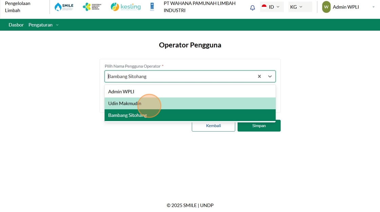380x212 pixels.
Task: Click the Operator Pengguna heading
Action: coord(190,45)
